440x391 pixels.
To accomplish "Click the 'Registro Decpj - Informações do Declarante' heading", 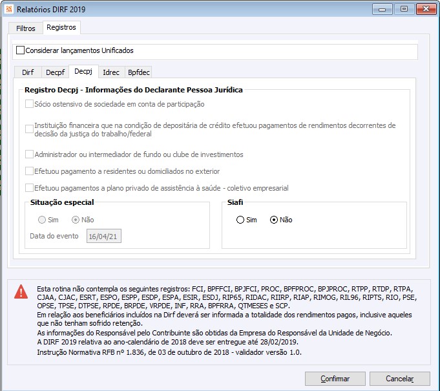I will pyautogui.click(x=134, y=90).
